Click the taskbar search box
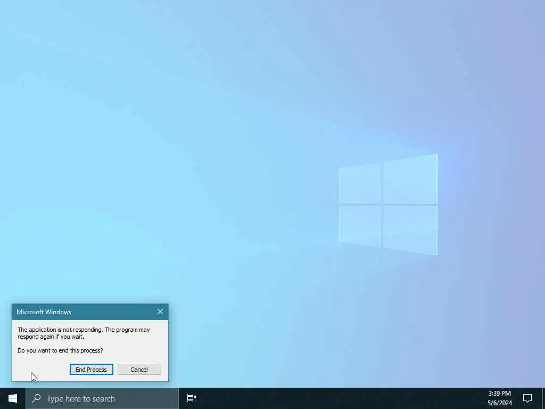545x409 pixels. point(102,398)
